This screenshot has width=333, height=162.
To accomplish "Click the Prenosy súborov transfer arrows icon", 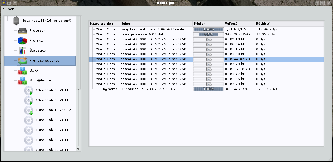I will (x=22, y=61).
